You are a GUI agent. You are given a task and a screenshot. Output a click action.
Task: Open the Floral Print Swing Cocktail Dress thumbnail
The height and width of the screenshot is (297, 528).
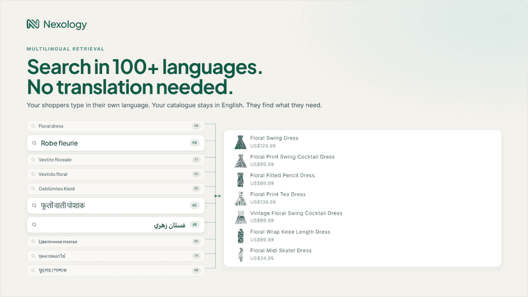pos(240,161)
